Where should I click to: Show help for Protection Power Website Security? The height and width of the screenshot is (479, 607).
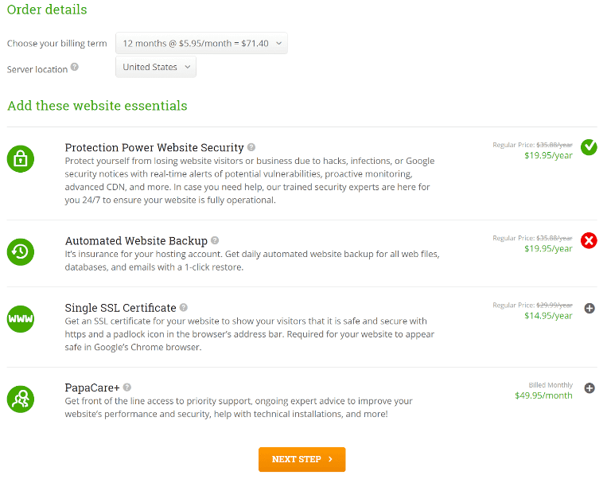pos(251,147)
